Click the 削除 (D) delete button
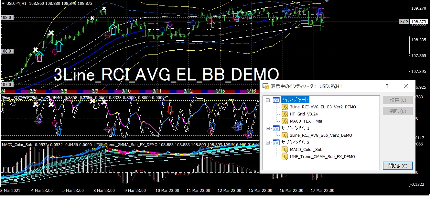The width and height of the screenshot is (430, 209). (x=398, y=111)
